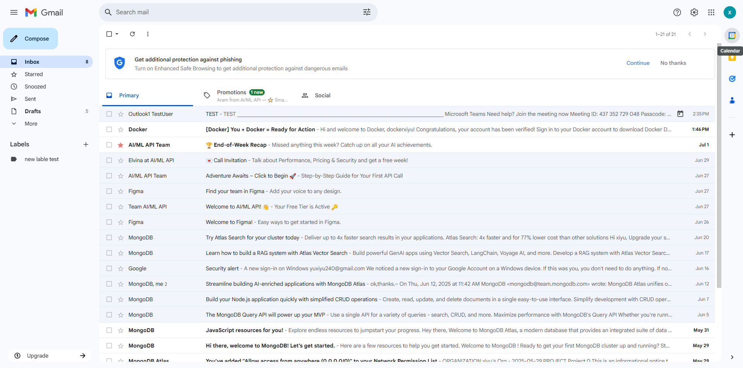This screenshot has height=368, width=743.
Task: Open Google apps grid
Action: pos(711,12)
